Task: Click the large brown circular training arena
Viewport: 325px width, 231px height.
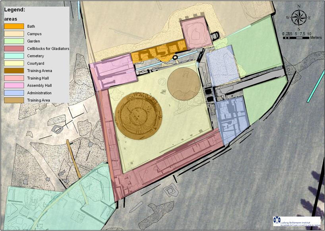Action: [138, 115]
